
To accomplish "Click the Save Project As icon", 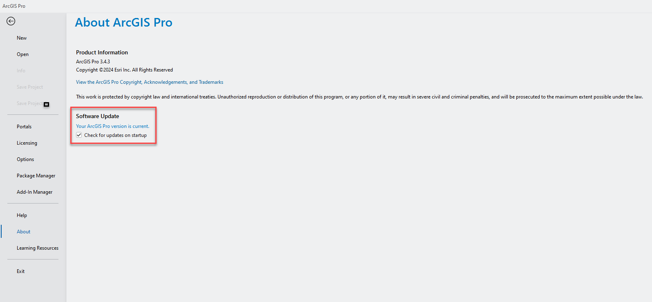I will 46,104.
